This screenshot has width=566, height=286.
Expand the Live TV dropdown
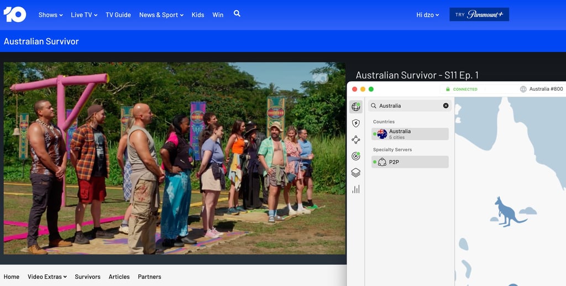[84, 15]
